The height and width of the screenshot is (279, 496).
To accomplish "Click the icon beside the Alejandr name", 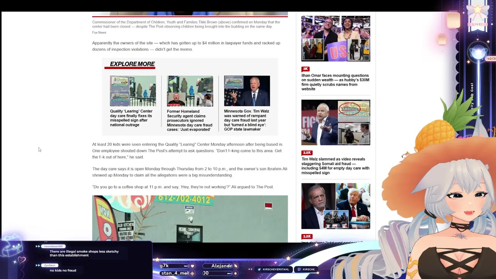I will (235, 266).
